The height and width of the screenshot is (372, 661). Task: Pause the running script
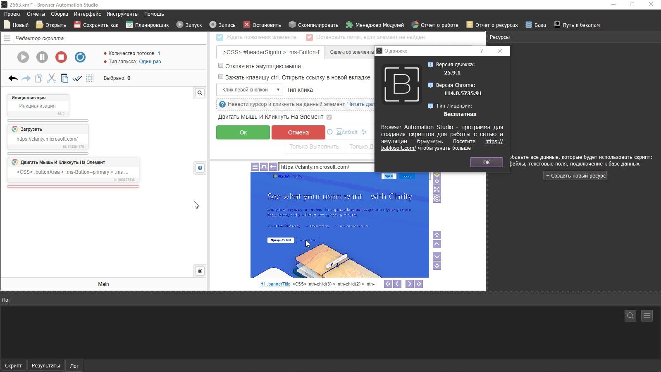[42, 57]
